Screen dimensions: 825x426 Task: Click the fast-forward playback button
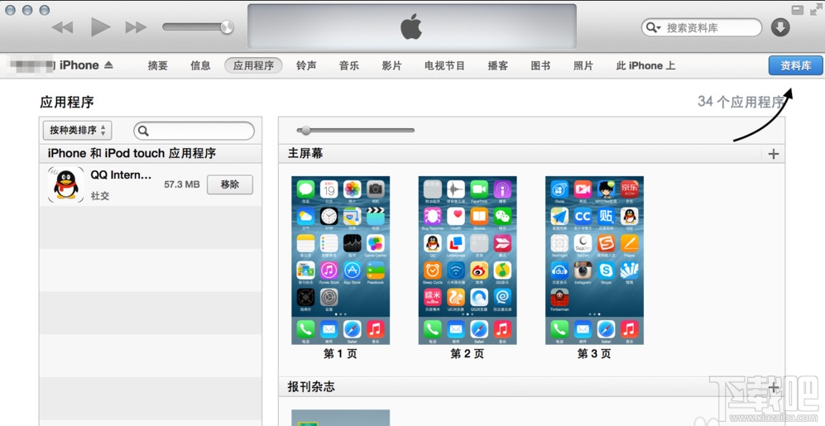click(137, 26)
